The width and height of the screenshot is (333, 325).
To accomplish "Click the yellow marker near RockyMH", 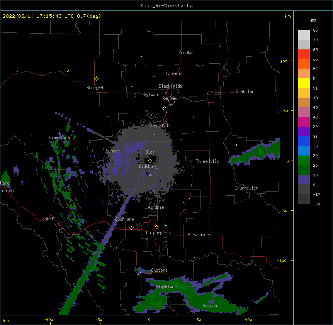I will coord(96,79).
